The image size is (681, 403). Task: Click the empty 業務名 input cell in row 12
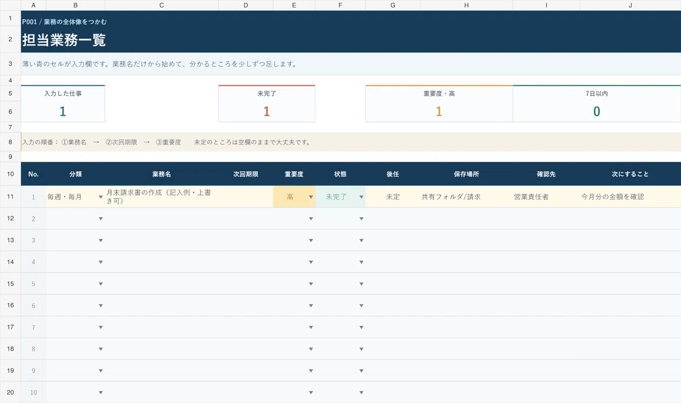[x=162, y=219]
